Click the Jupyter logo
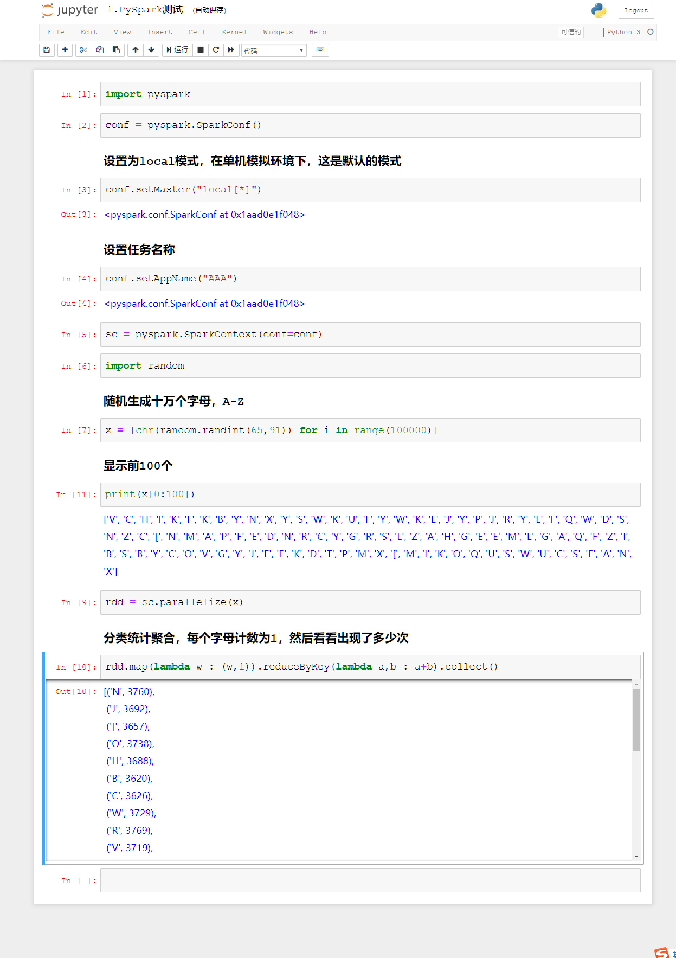This screenshot has height=958, width=676. point(70,10)
